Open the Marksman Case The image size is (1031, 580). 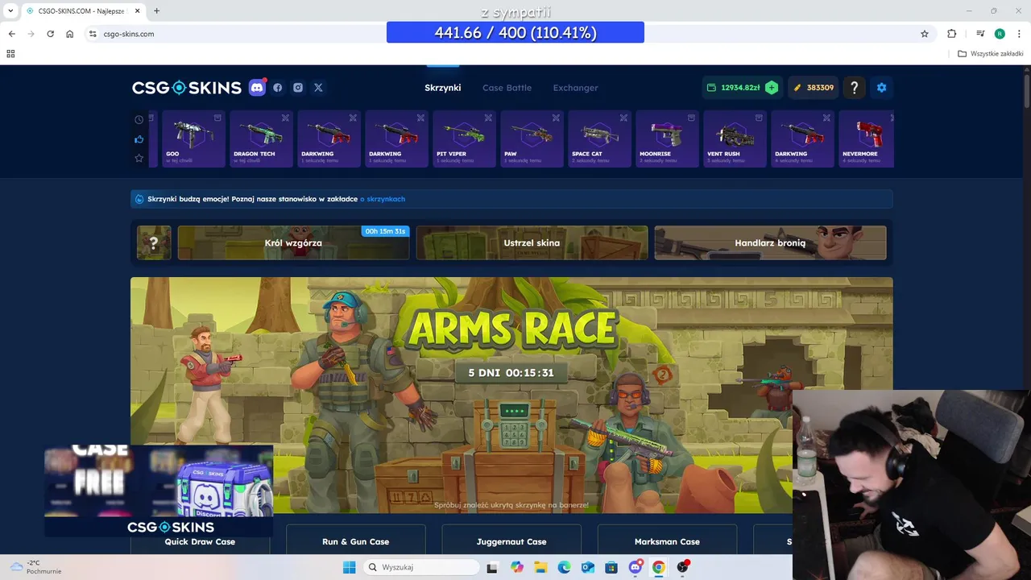667,539
